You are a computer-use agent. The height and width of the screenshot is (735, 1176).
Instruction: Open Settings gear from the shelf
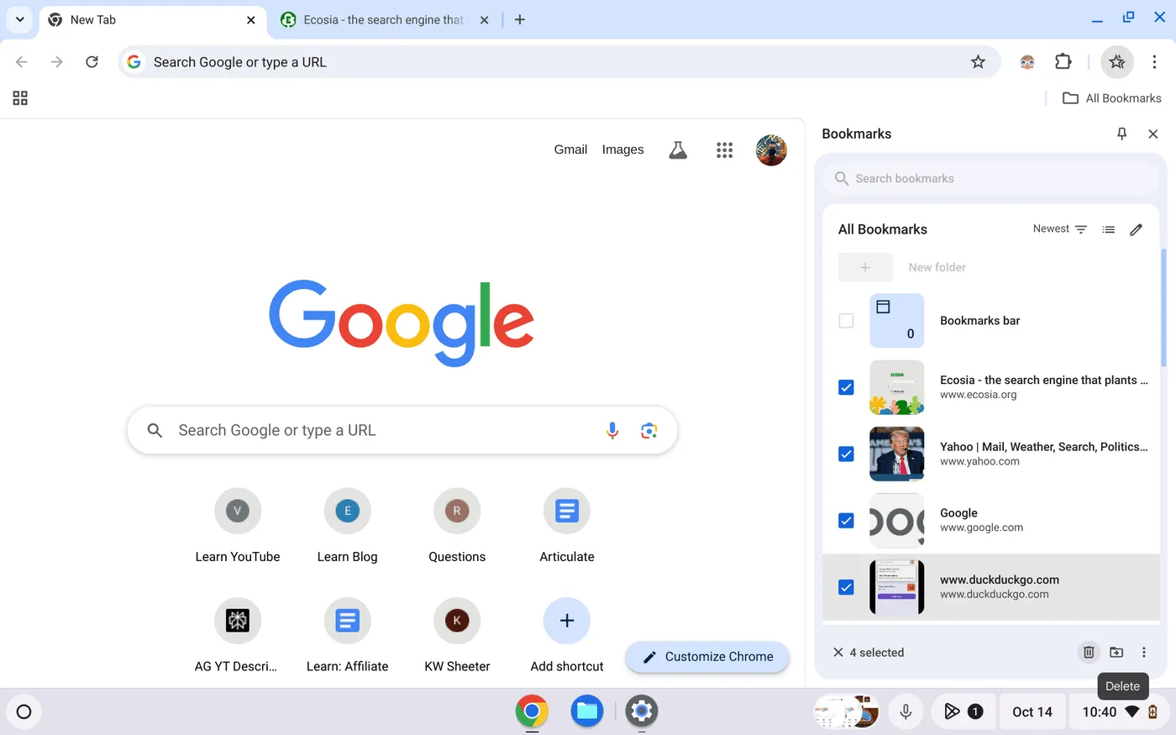642,711
